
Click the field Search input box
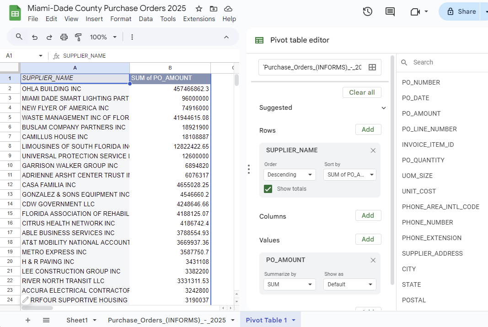coord(446,62)
